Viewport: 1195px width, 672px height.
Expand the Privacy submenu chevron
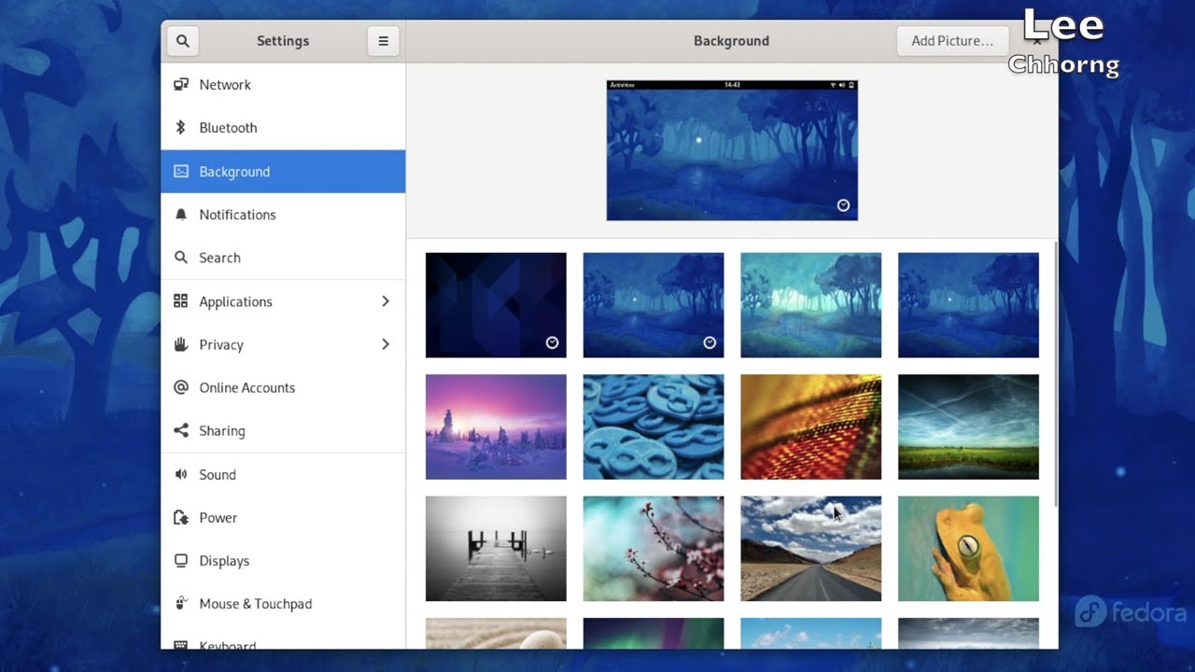(386, 344)
